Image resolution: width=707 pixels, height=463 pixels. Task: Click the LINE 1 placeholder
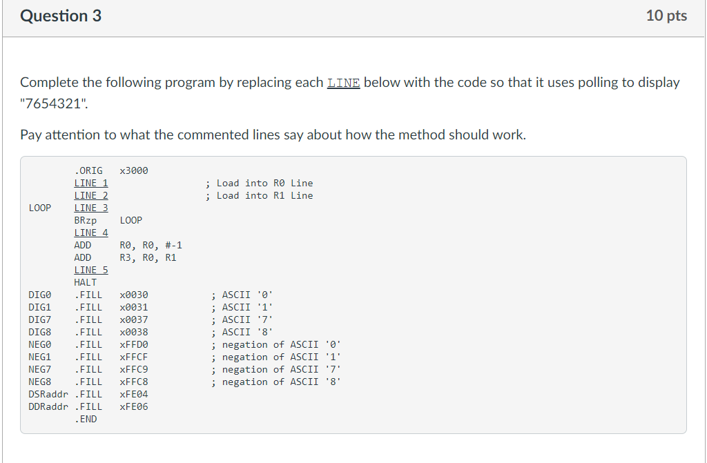click(91, 183)
